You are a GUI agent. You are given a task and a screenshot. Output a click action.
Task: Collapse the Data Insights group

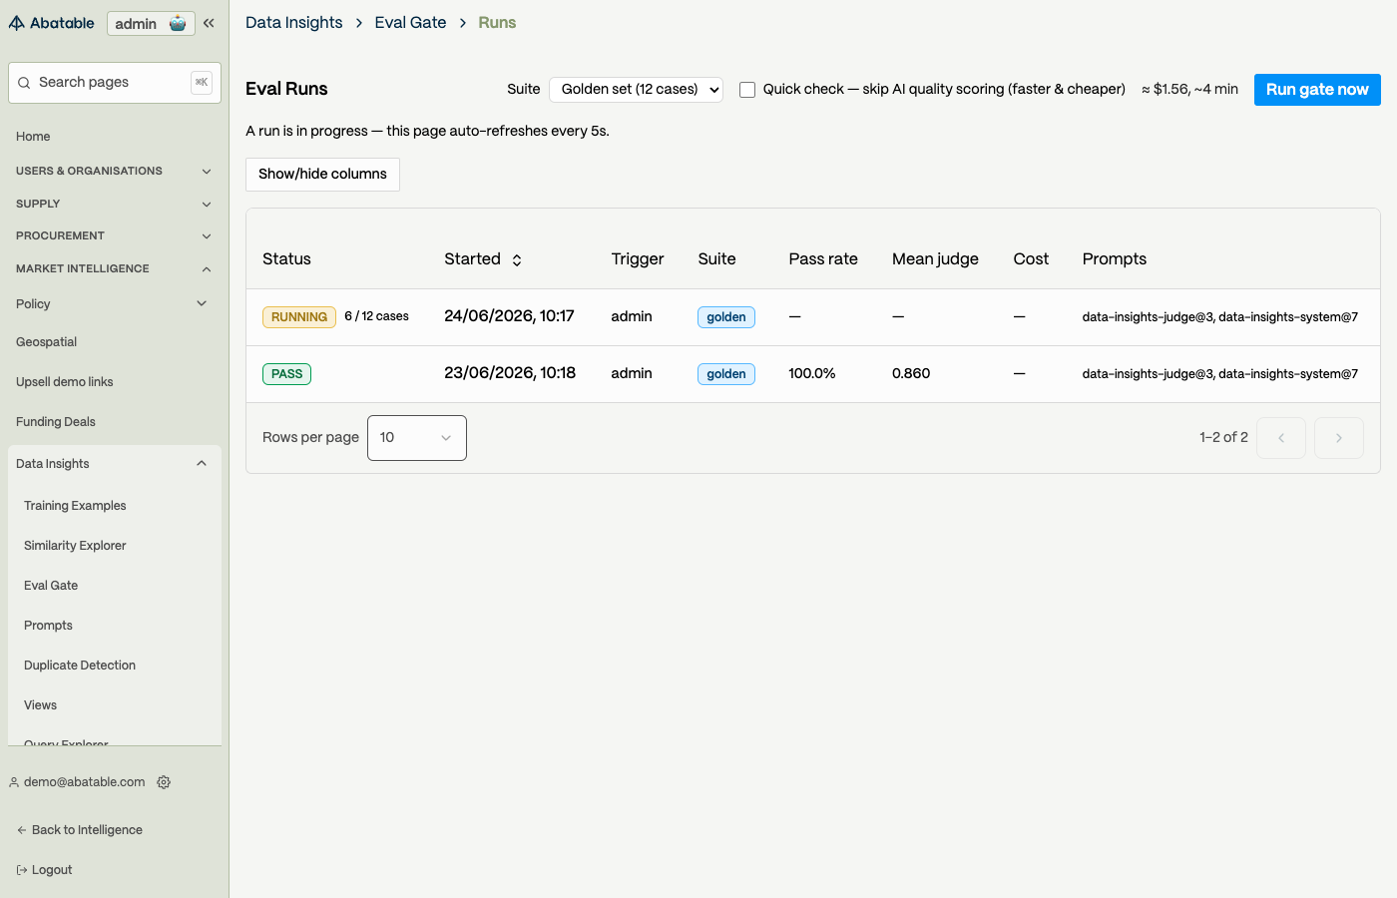point(115,464)
